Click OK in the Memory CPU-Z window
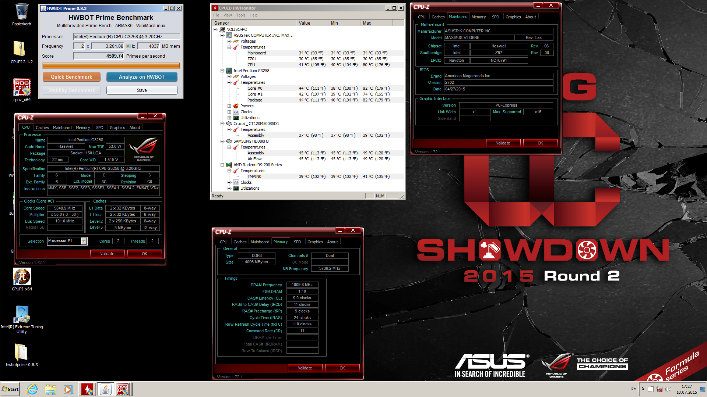Viewport: 707px width, 397px height. click(342, 368)
